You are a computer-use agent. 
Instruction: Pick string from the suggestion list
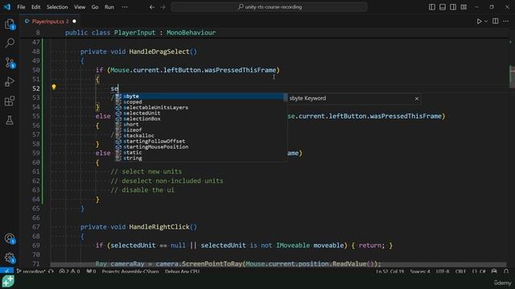click(200, 158)
